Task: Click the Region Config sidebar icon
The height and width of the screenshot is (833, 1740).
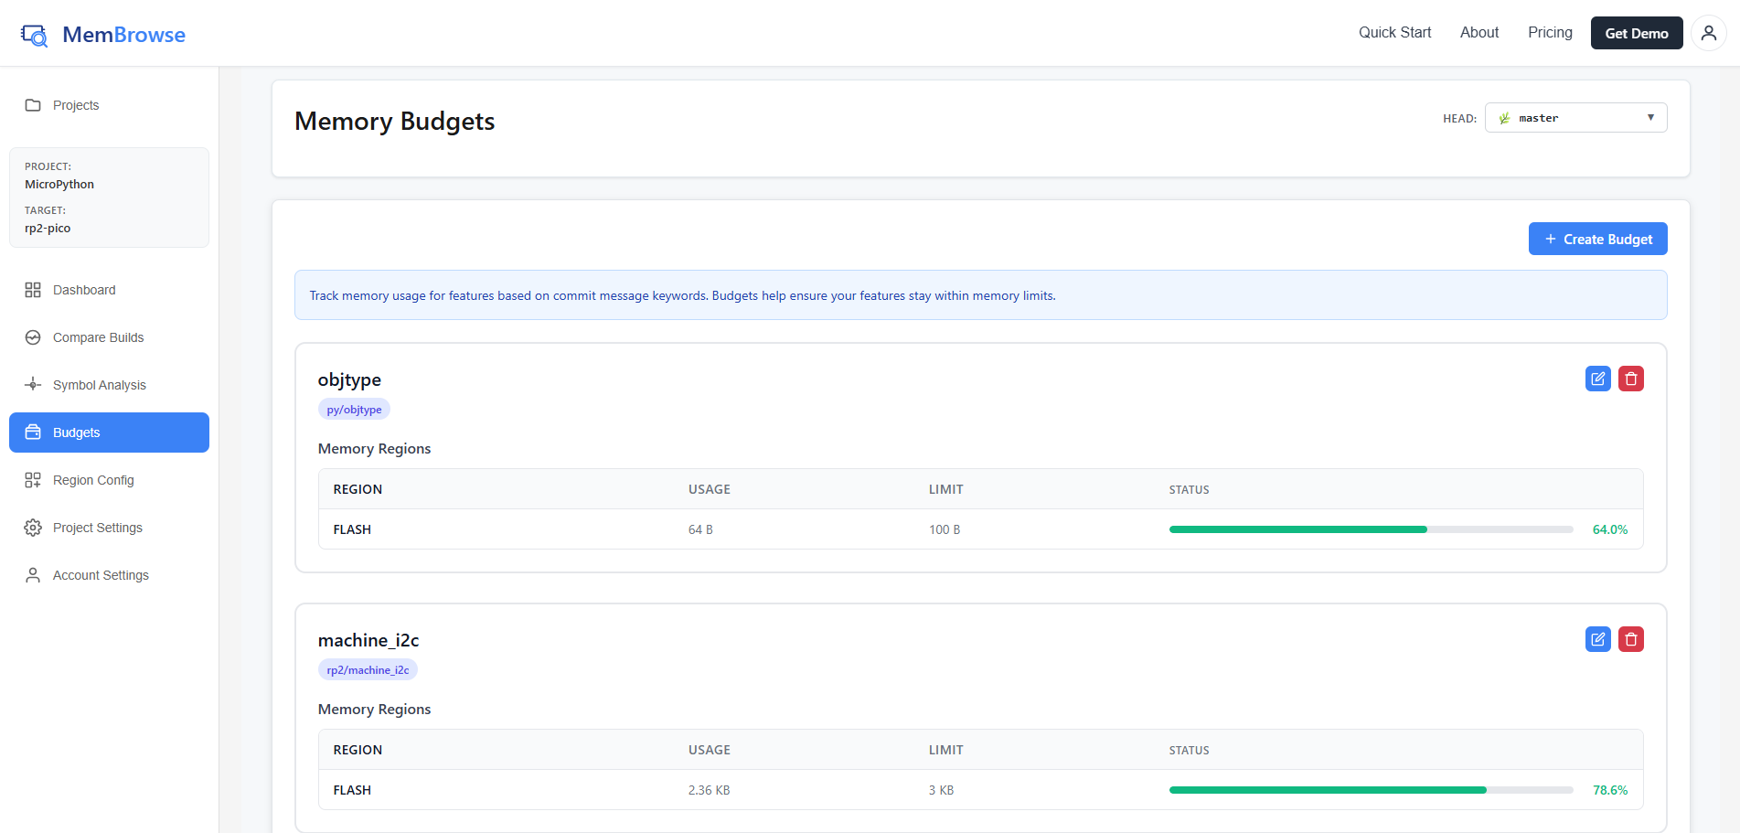Action: tap(33, 479)
